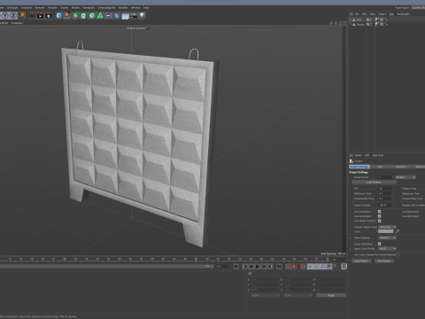Click the Scale Project button
Screen dimensions: 425x319
point(374,183)
